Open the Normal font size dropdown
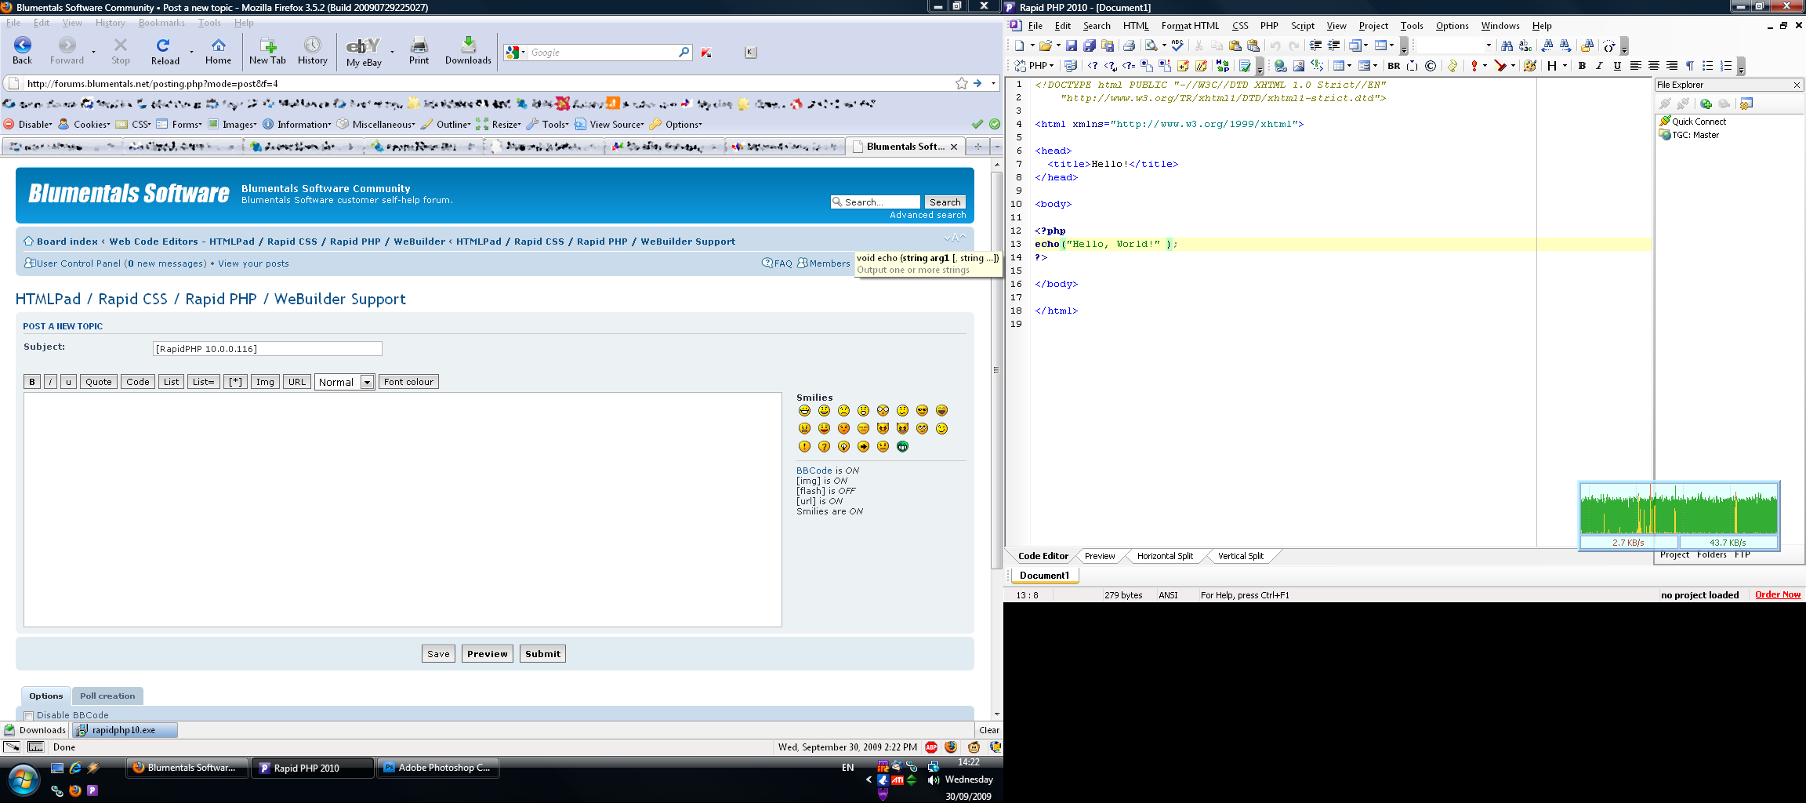The width and height of the screenshot is (1806, 803). click(345, 382)
